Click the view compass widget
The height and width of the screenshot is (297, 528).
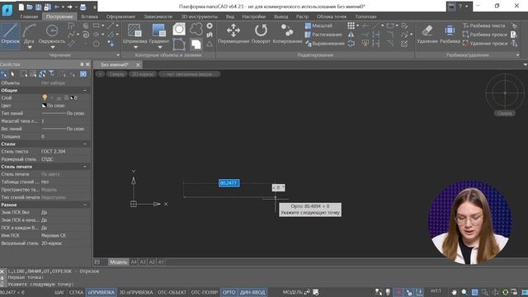coord(504,93)
